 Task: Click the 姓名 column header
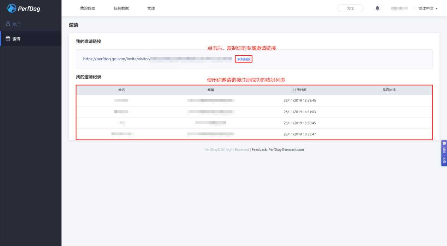coord(121,90)
